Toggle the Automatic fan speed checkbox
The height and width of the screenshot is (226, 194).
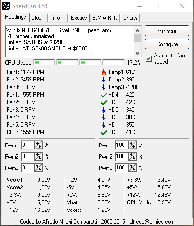click(x=148, y=59)
